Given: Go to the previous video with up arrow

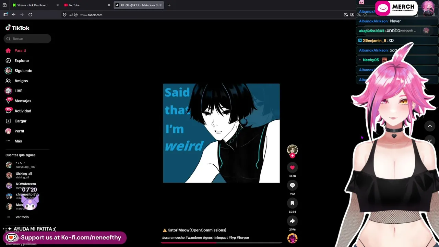Looking at the screenshot, I should 430,126.
